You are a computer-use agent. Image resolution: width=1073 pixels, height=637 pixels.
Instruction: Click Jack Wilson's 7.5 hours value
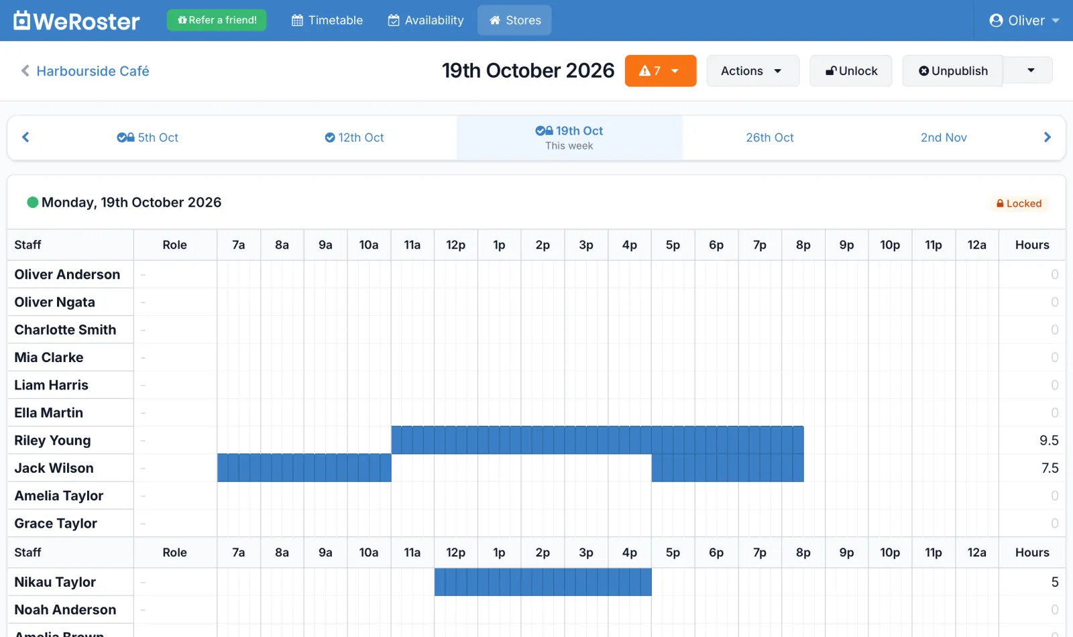1050,468
